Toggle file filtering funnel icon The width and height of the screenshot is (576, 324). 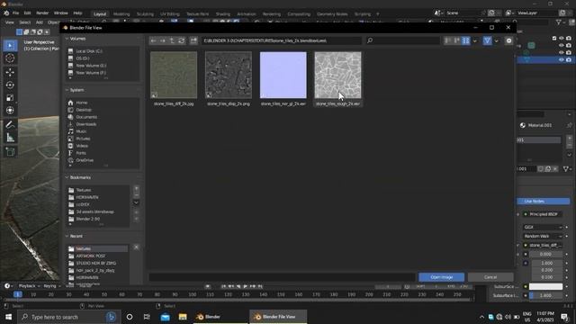click(x=487, y=40)
